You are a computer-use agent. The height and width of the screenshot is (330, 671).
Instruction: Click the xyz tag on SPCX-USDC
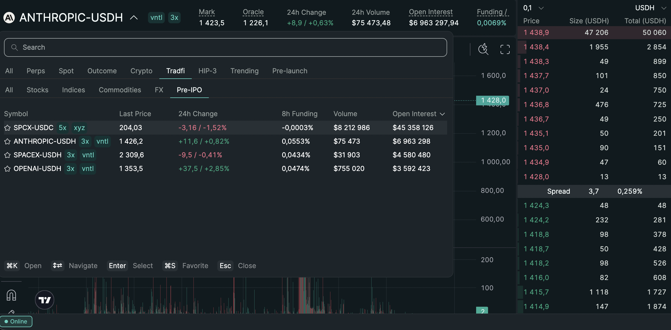(79, 128)
